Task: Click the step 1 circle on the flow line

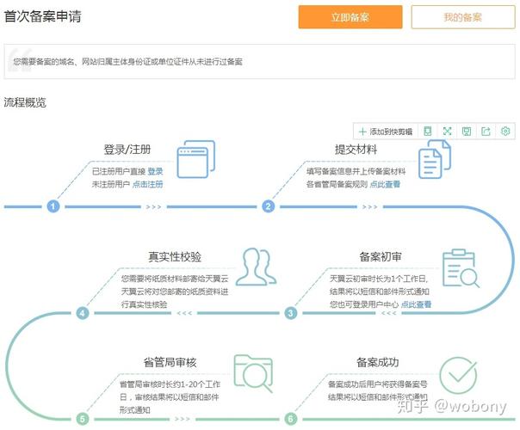Action: pyautogui.click(x=53, y=206)
